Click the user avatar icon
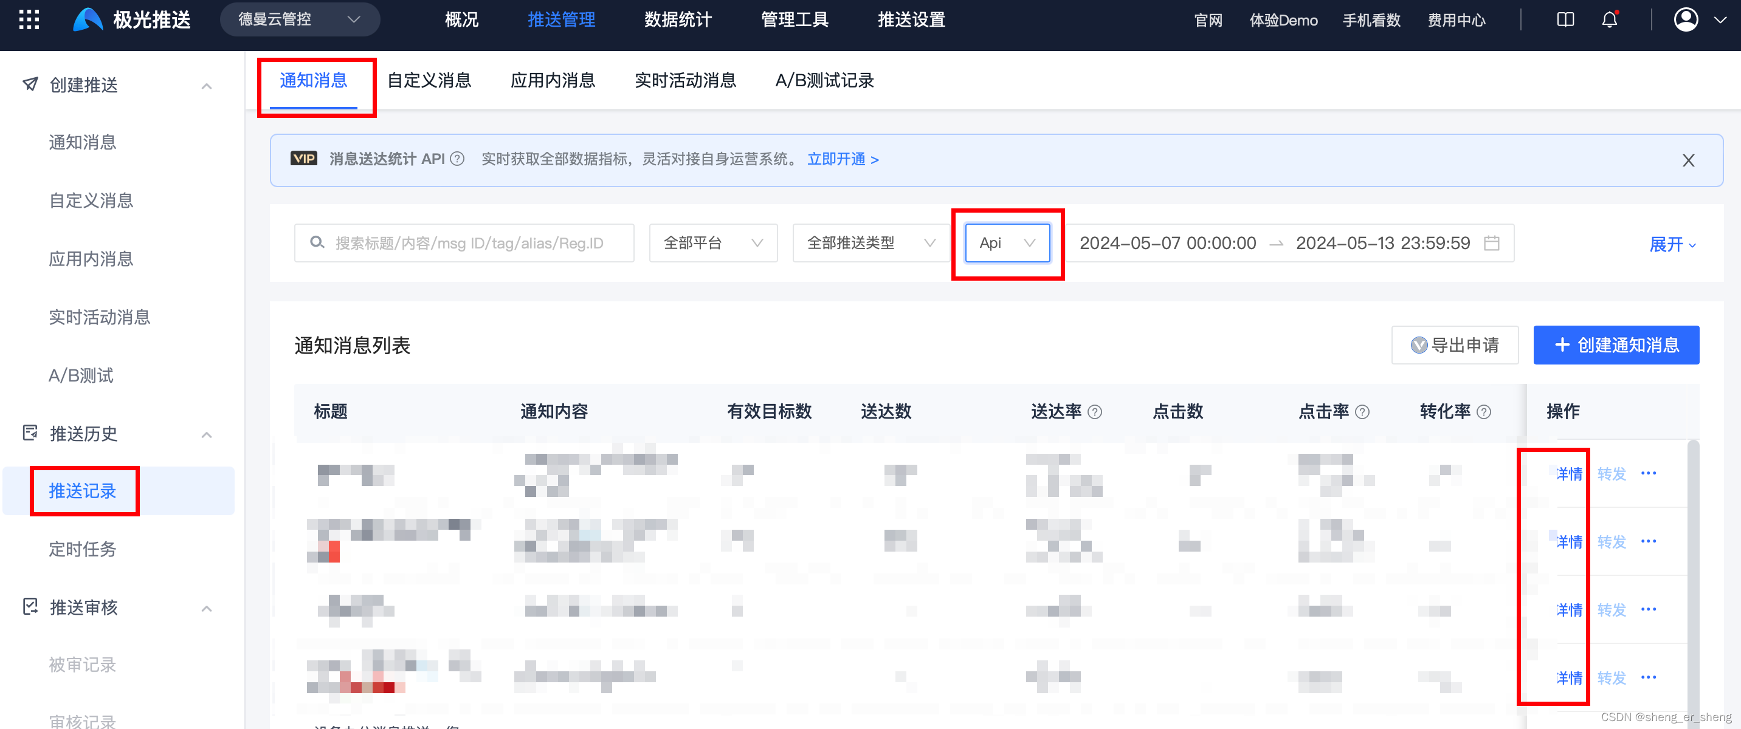Screen dimensions: 1741x729 click(x=1686, y=19)
